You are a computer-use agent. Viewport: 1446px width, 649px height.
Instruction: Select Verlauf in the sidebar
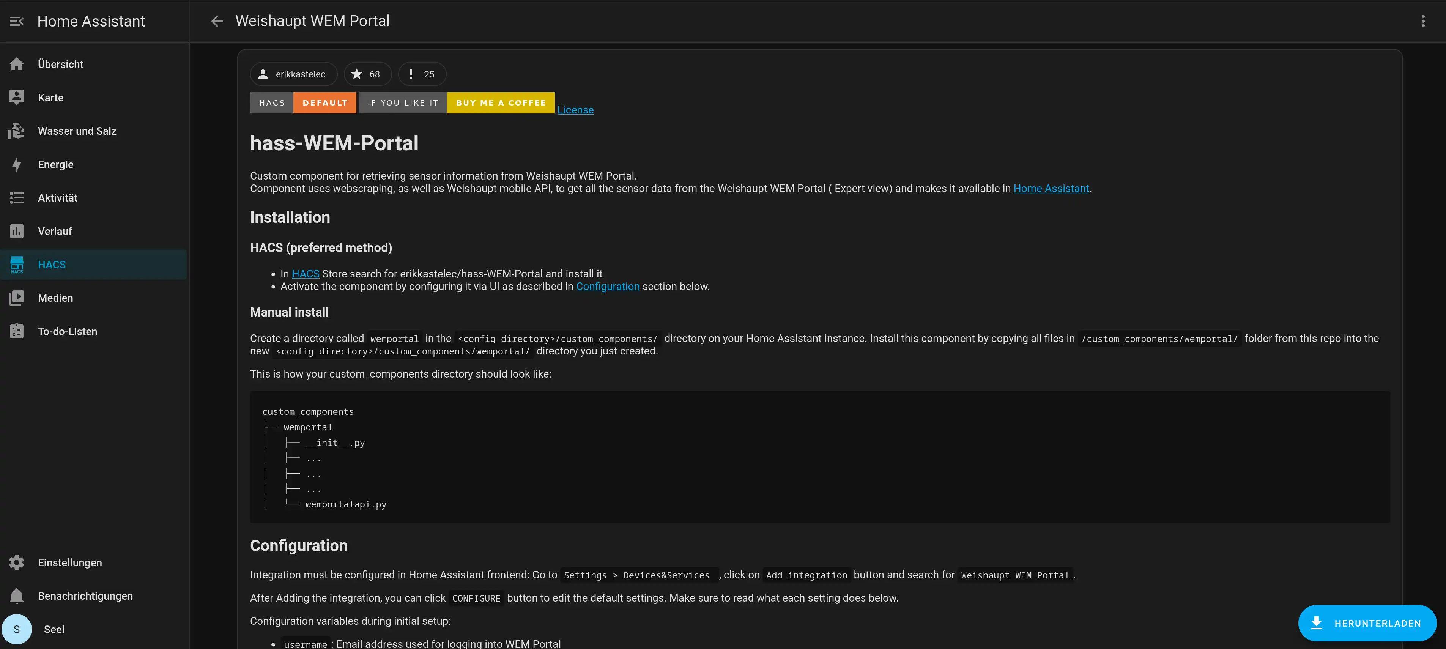pos(94,231)
